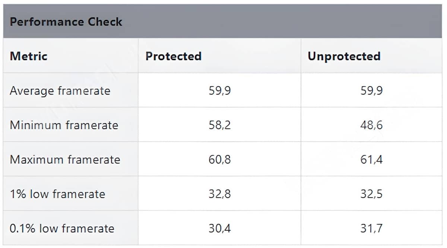Select Unprotected minimum framerate value 48,6
The height and width of the screenshot is (248, 447).
371,125
